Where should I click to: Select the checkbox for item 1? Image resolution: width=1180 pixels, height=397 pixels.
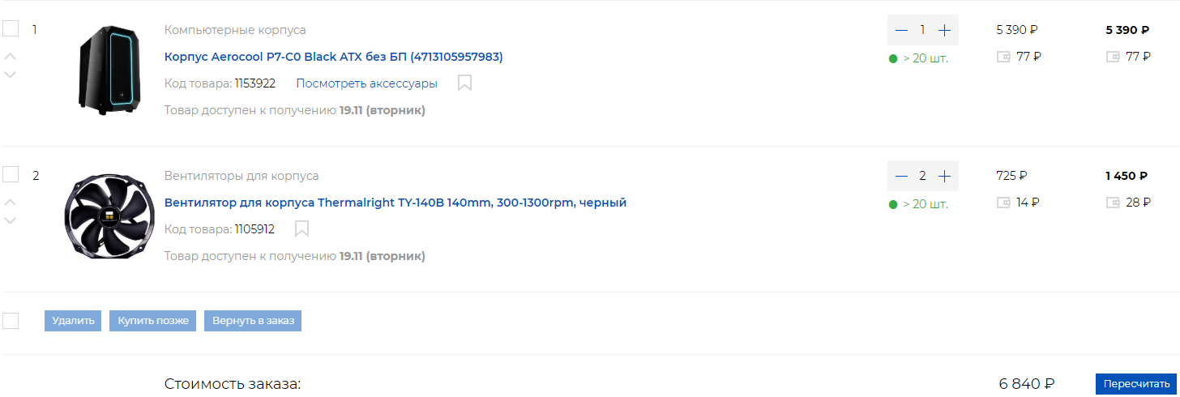click(11, 29)
